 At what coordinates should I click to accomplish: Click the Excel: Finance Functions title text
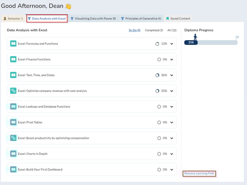pyautogui.click(x=34, y=59)
